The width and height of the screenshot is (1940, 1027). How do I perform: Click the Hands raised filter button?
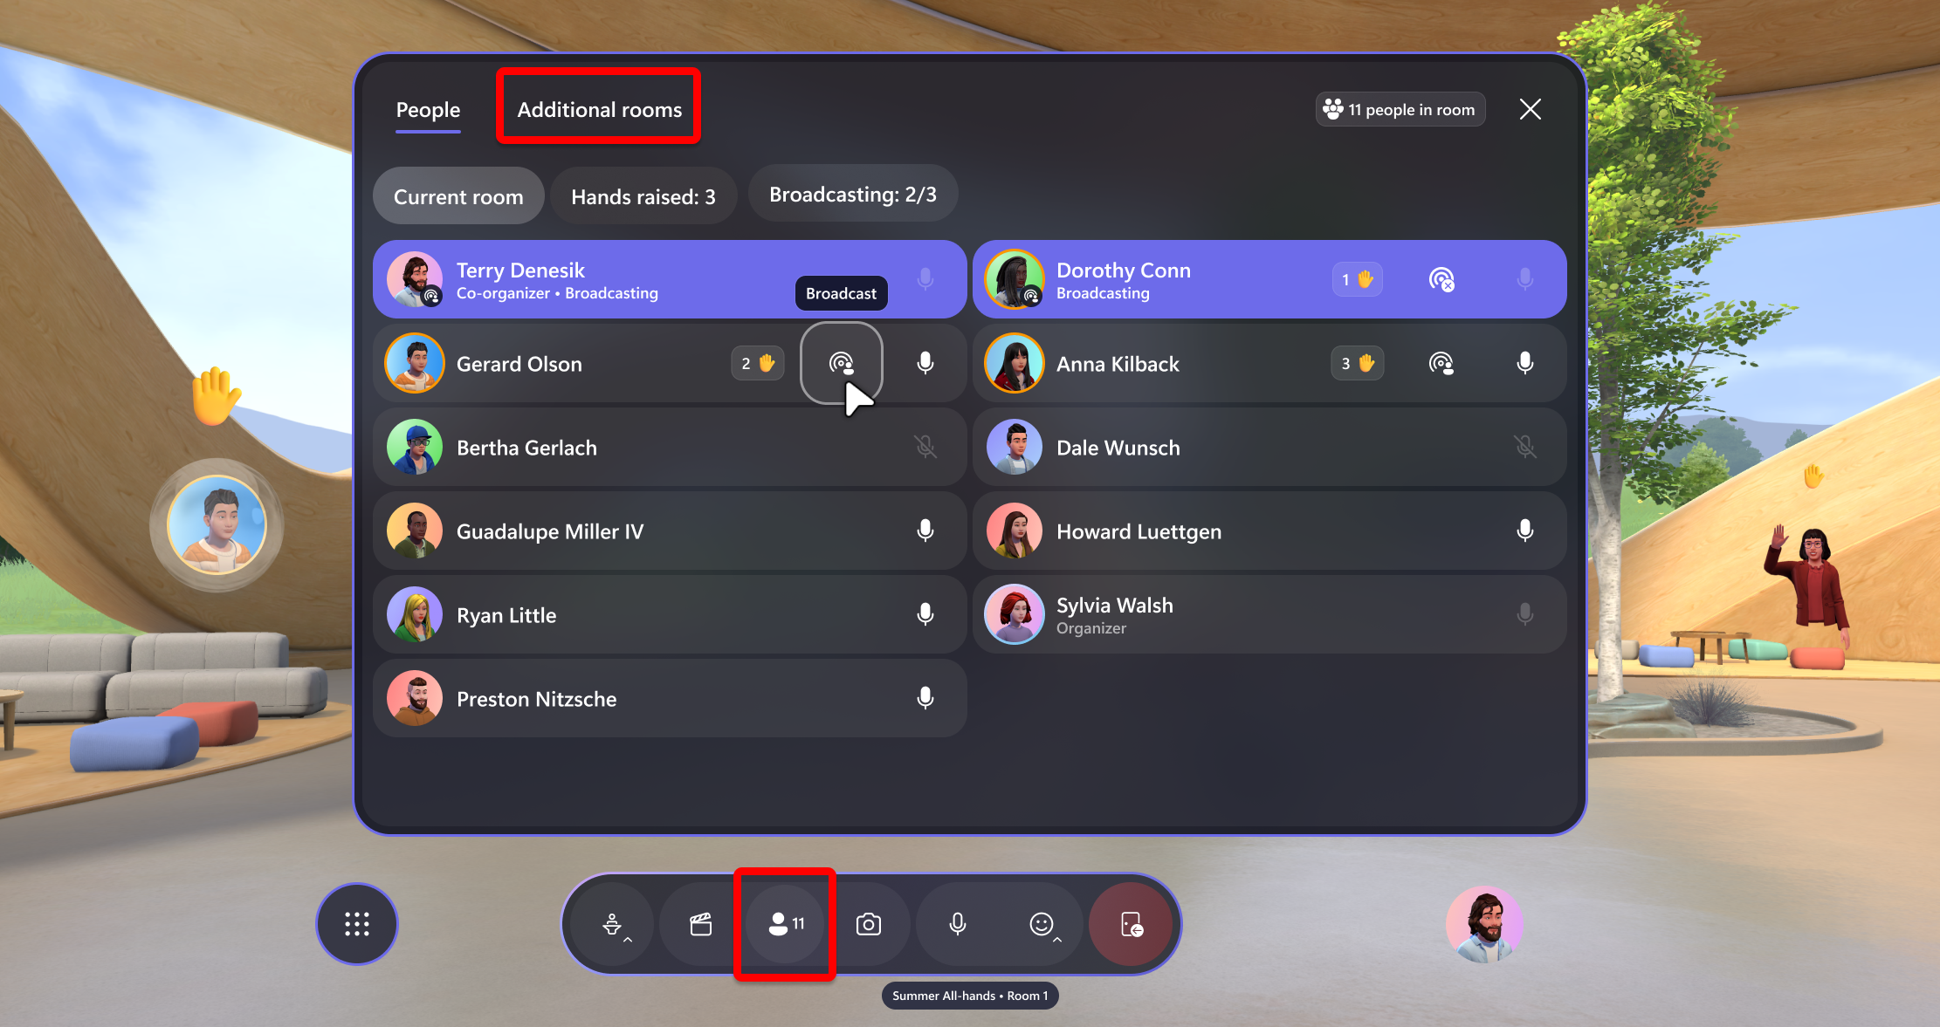click(644, 196)
